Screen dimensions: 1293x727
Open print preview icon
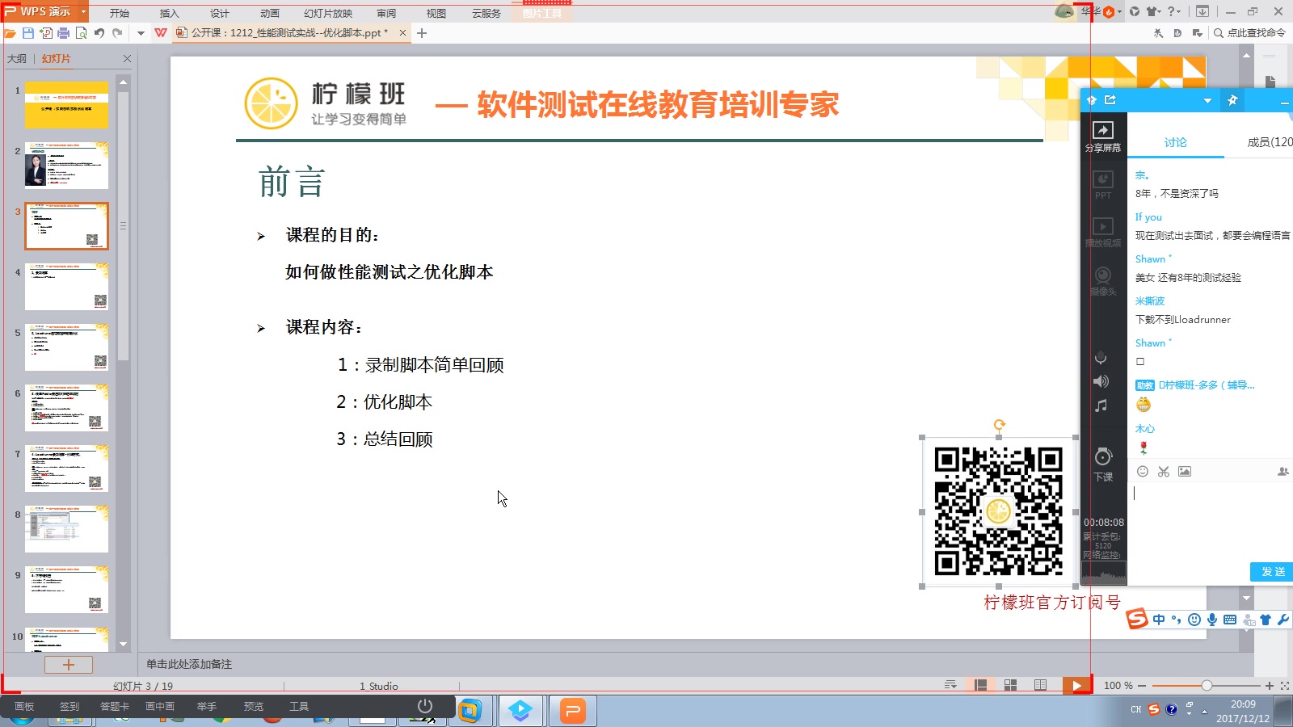82,33
